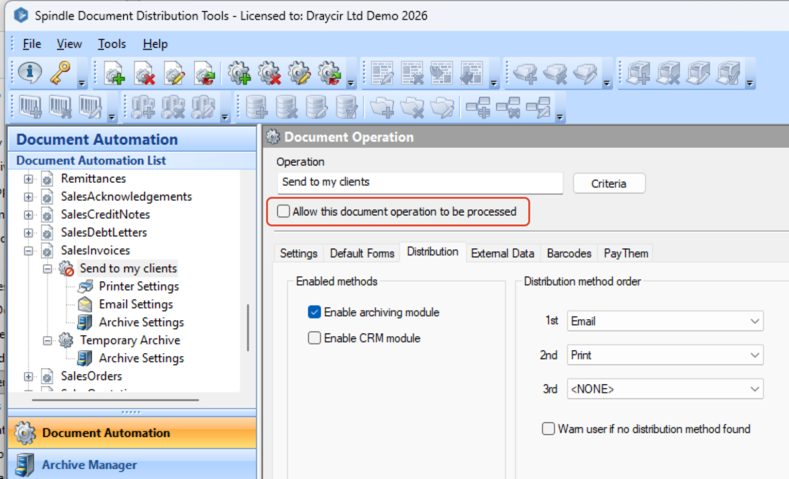Screen dimensions: 789x479
Task: Edit document using the pencil page icon
Action: click(175, 73)
